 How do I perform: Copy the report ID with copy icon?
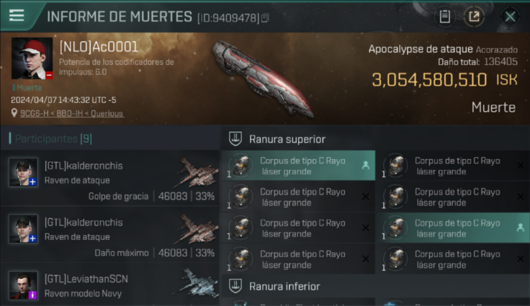(x=265, y=18)
